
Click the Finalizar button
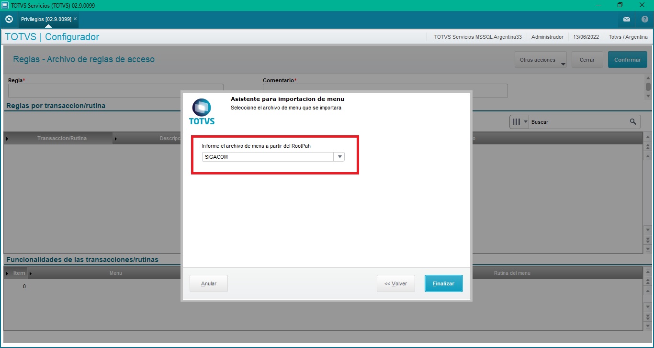[x=443, y=283]
